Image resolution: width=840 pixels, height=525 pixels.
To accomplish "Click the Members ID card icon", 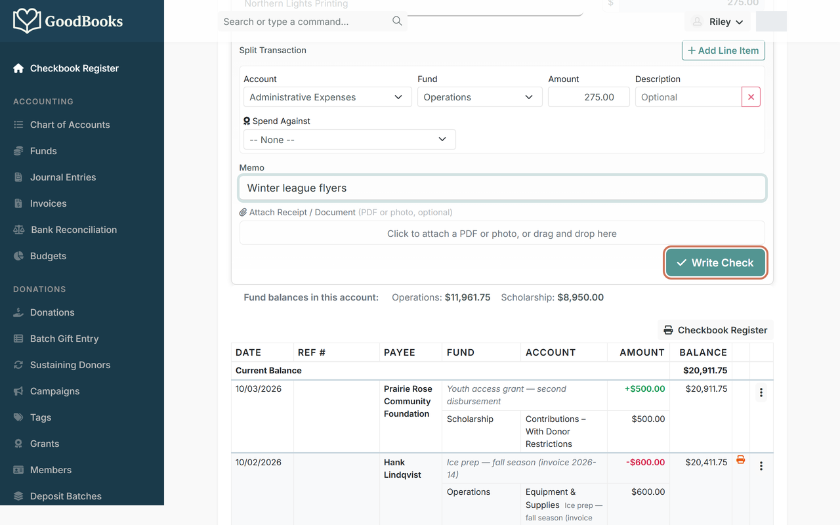I will 18,470.
